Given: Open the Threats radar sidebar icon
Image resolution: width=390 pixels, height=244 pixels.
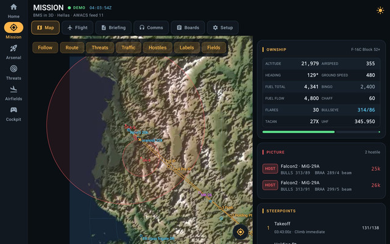Looking at the screenshot, I should pos(13,69).
